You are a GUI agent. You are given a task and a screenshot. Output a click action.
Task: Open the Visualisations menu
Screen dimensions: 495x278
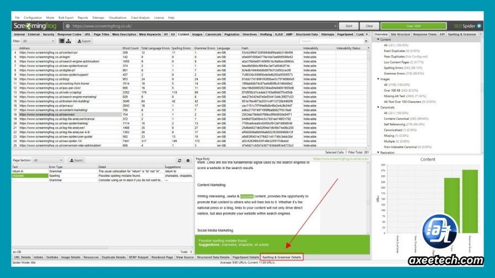click(x=118, y=18)
